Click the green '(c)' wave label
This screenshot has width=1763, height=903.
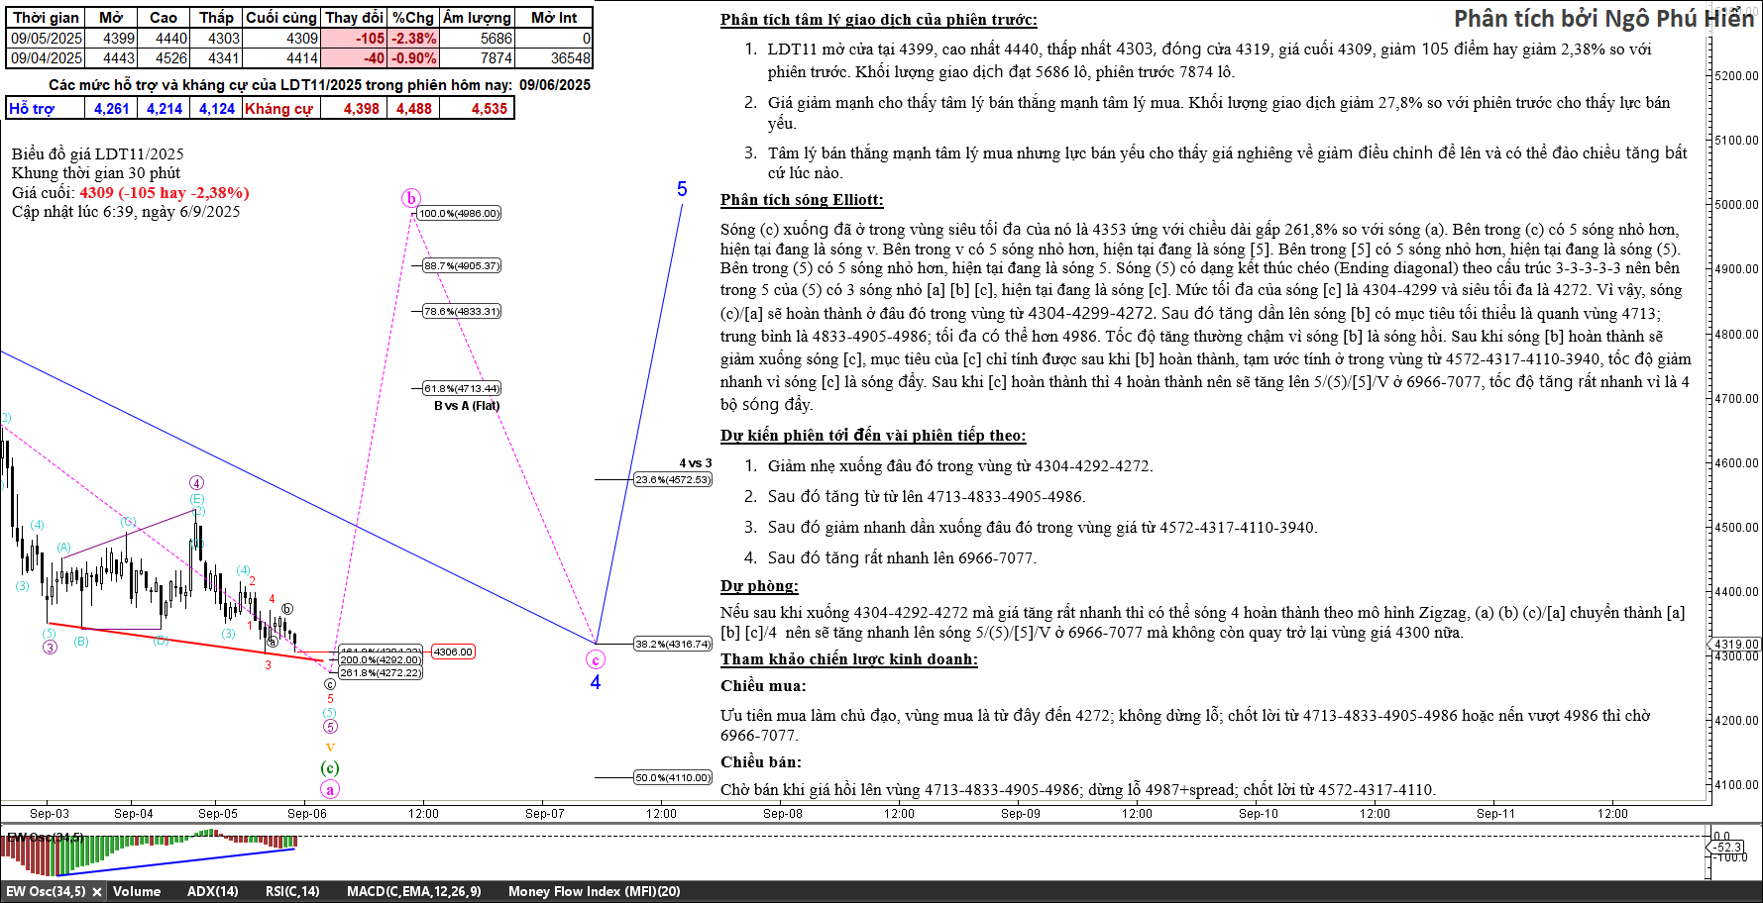pyautogui.click(x=330, y=767)
